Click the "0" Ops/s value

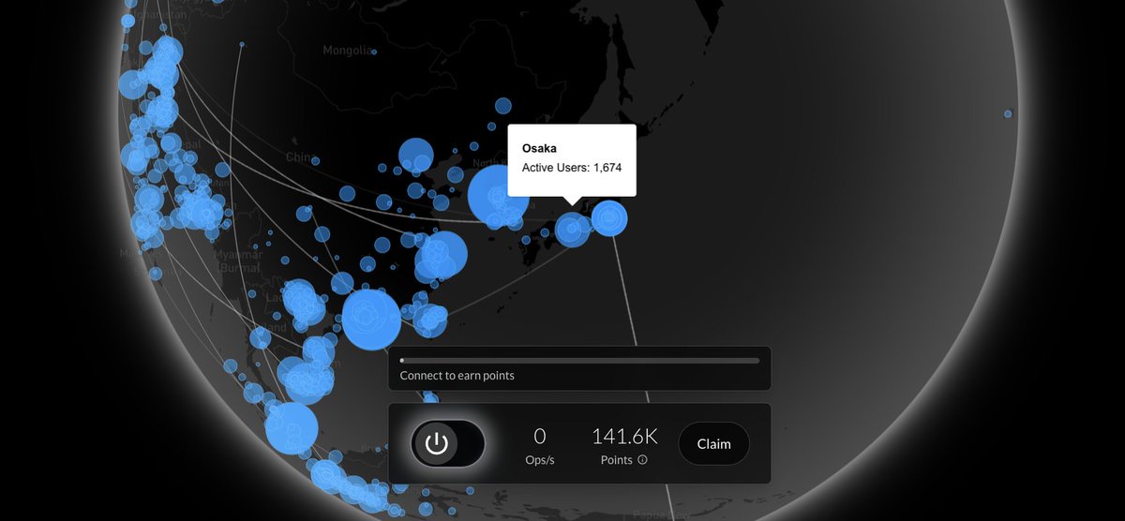coord(540,436)
